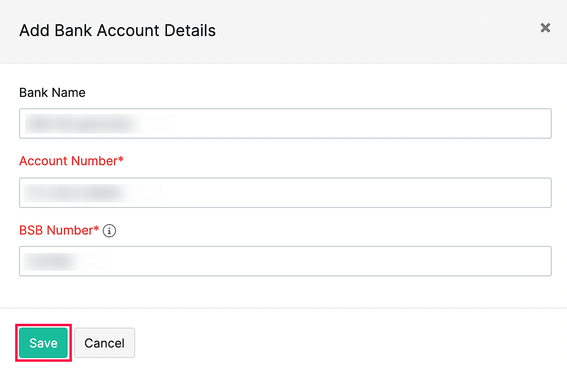Click the Add Bank Account Details title
567x377 pixels.
click(117, 30)
